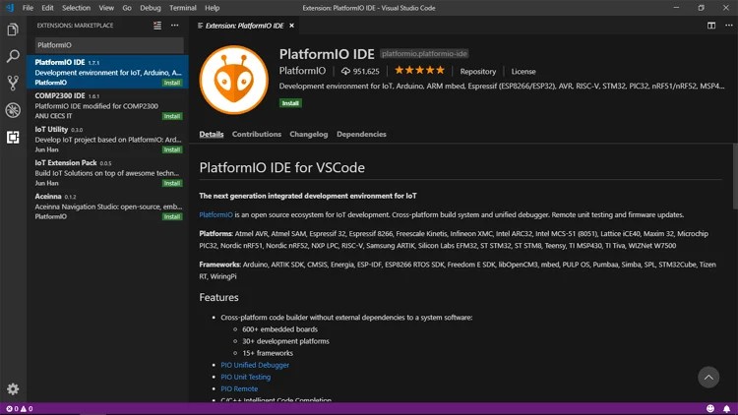Viewport: 738px width, 415px height.
Task: Open notifications bell in status bar
Action: (727, 408)
